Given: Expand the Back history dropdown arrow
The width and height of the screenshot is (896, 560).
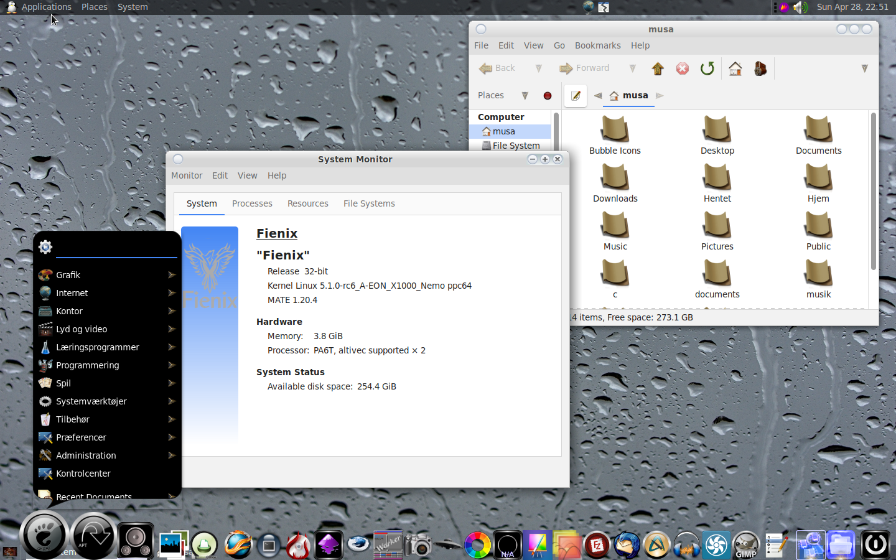Looking at the screenshot, I should (x=539, y=68).
